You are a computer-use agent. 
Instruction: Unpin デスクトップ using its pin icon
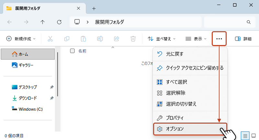pyautogui.click(x=52, y=87)
